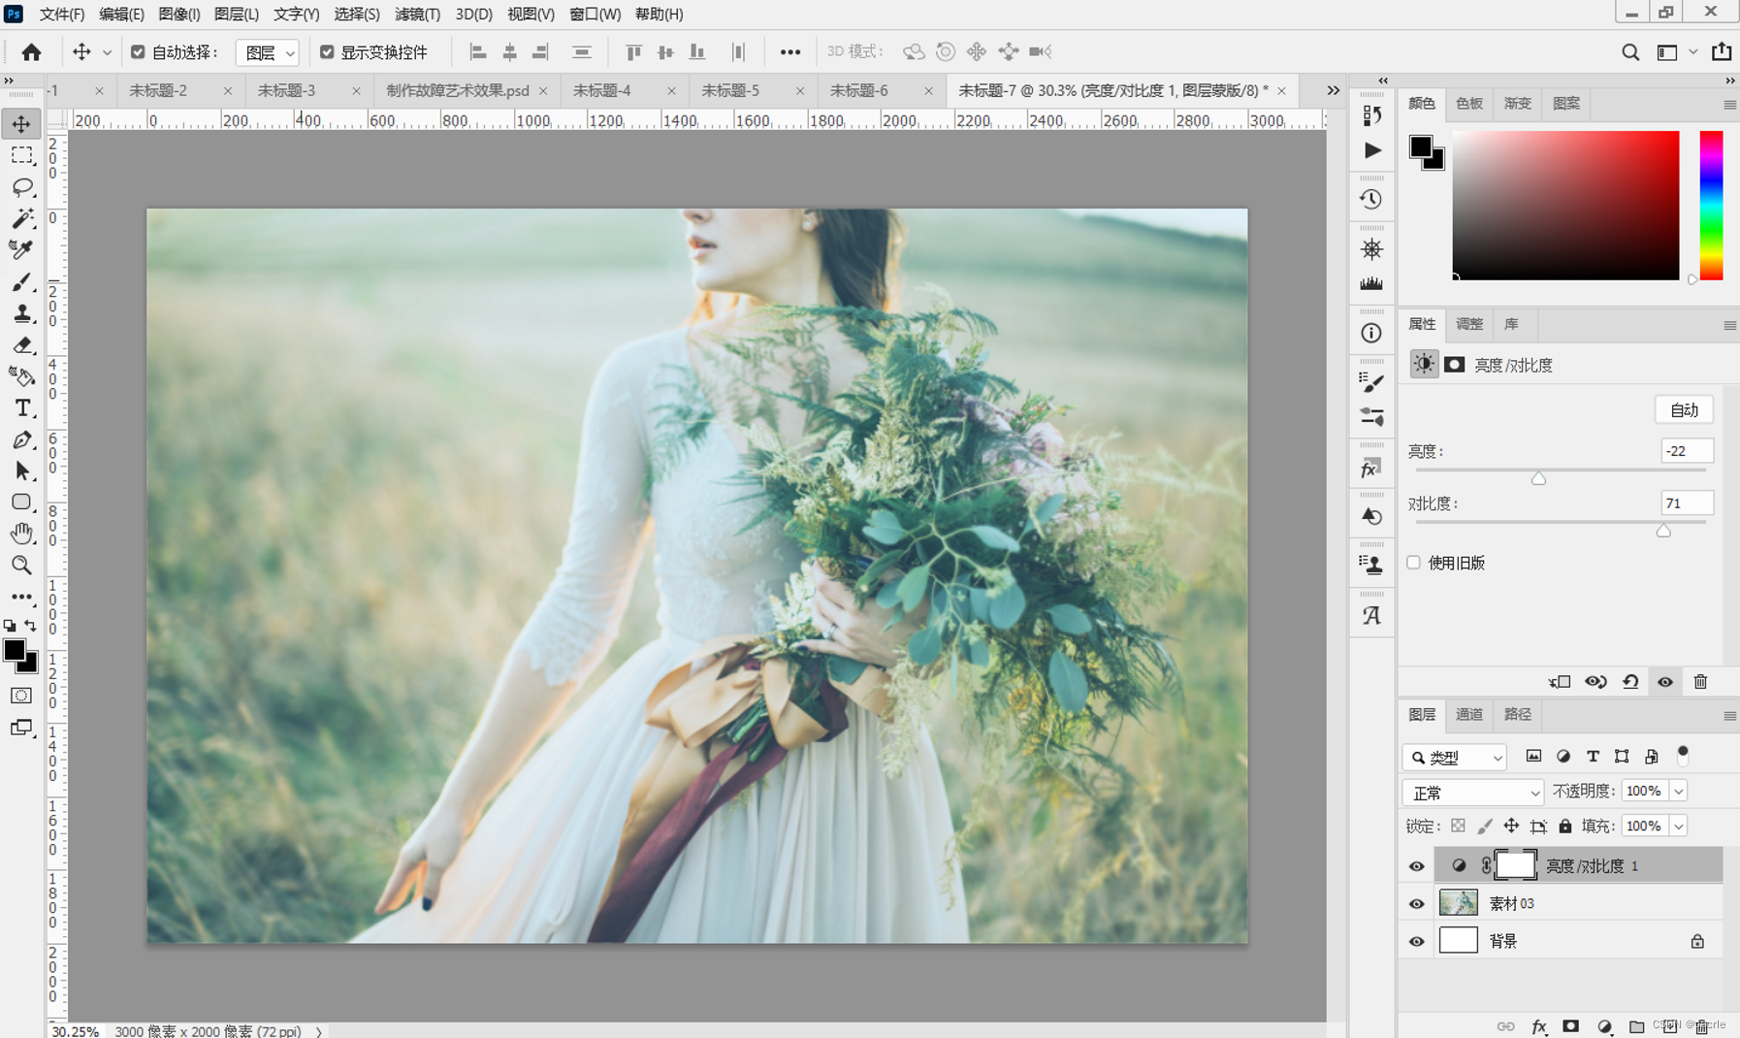Open the Color panel flyout menu
Image resolution: width=1740 pixels, height=1038 pixels.
click(1729, 104)
